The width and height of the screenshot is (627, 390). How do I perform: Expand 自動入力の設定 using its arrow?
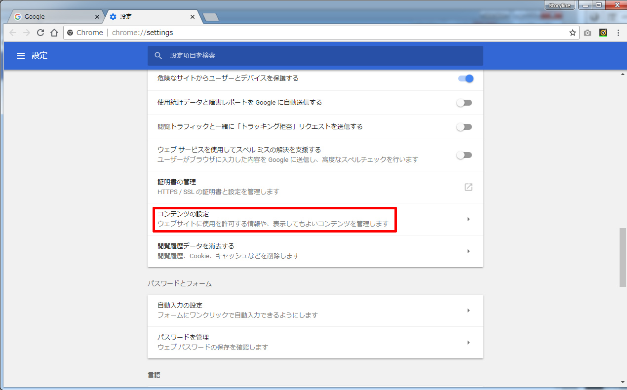(x=468, y=311)
